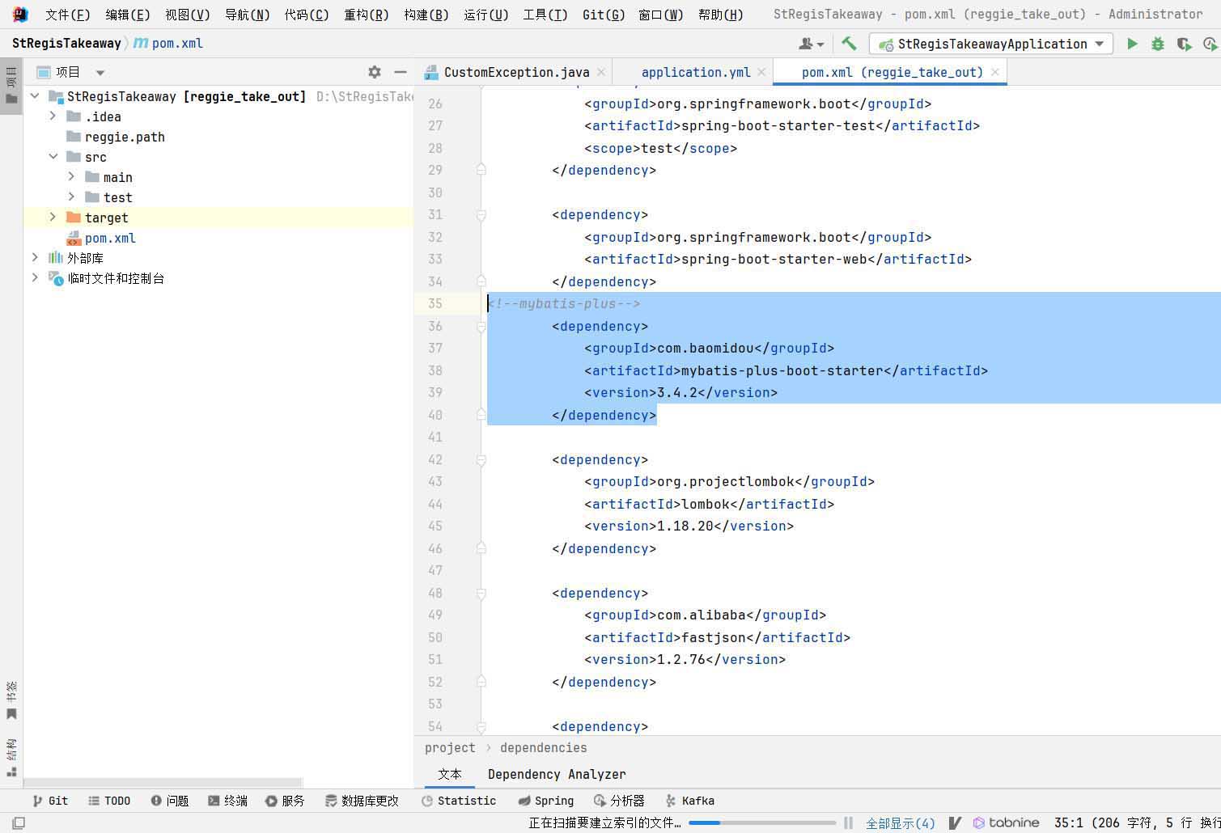Open the Profiler (分析器) tool window
1221x833 pixels.
[x=619, y=801]
